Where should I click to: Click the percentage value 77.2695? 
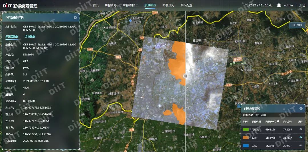click(x=287, y=129)
